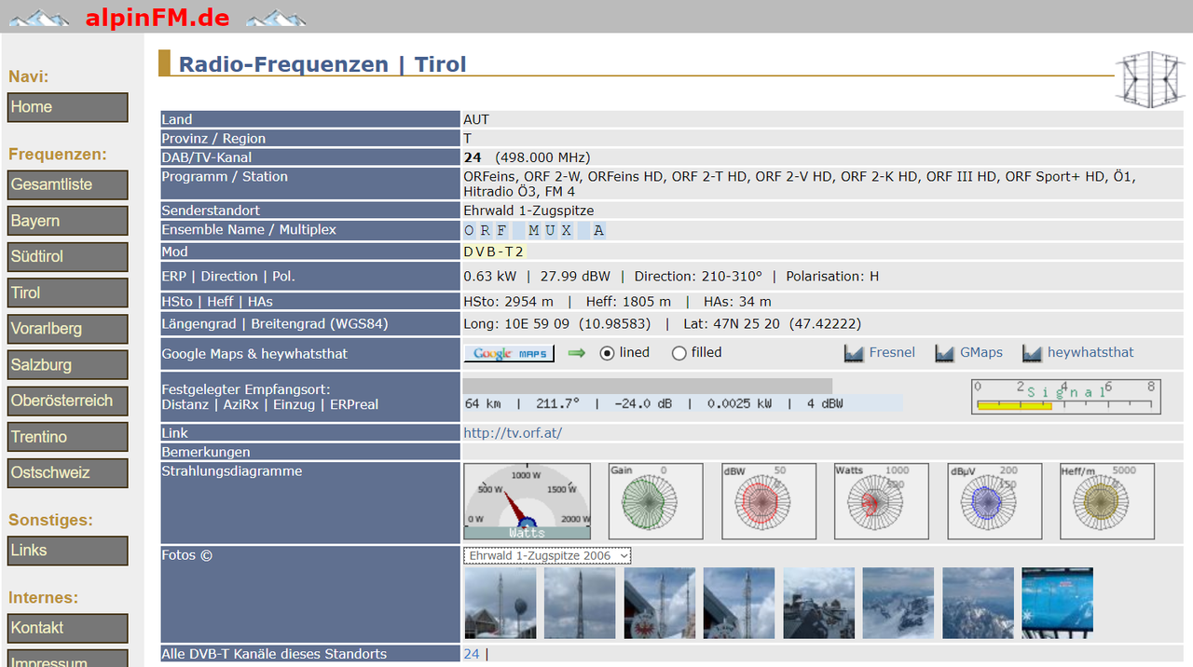Viewport: 1193px width, 667px height.
Task: Go to Home in navigation
Action: click(x=68, y=107)
